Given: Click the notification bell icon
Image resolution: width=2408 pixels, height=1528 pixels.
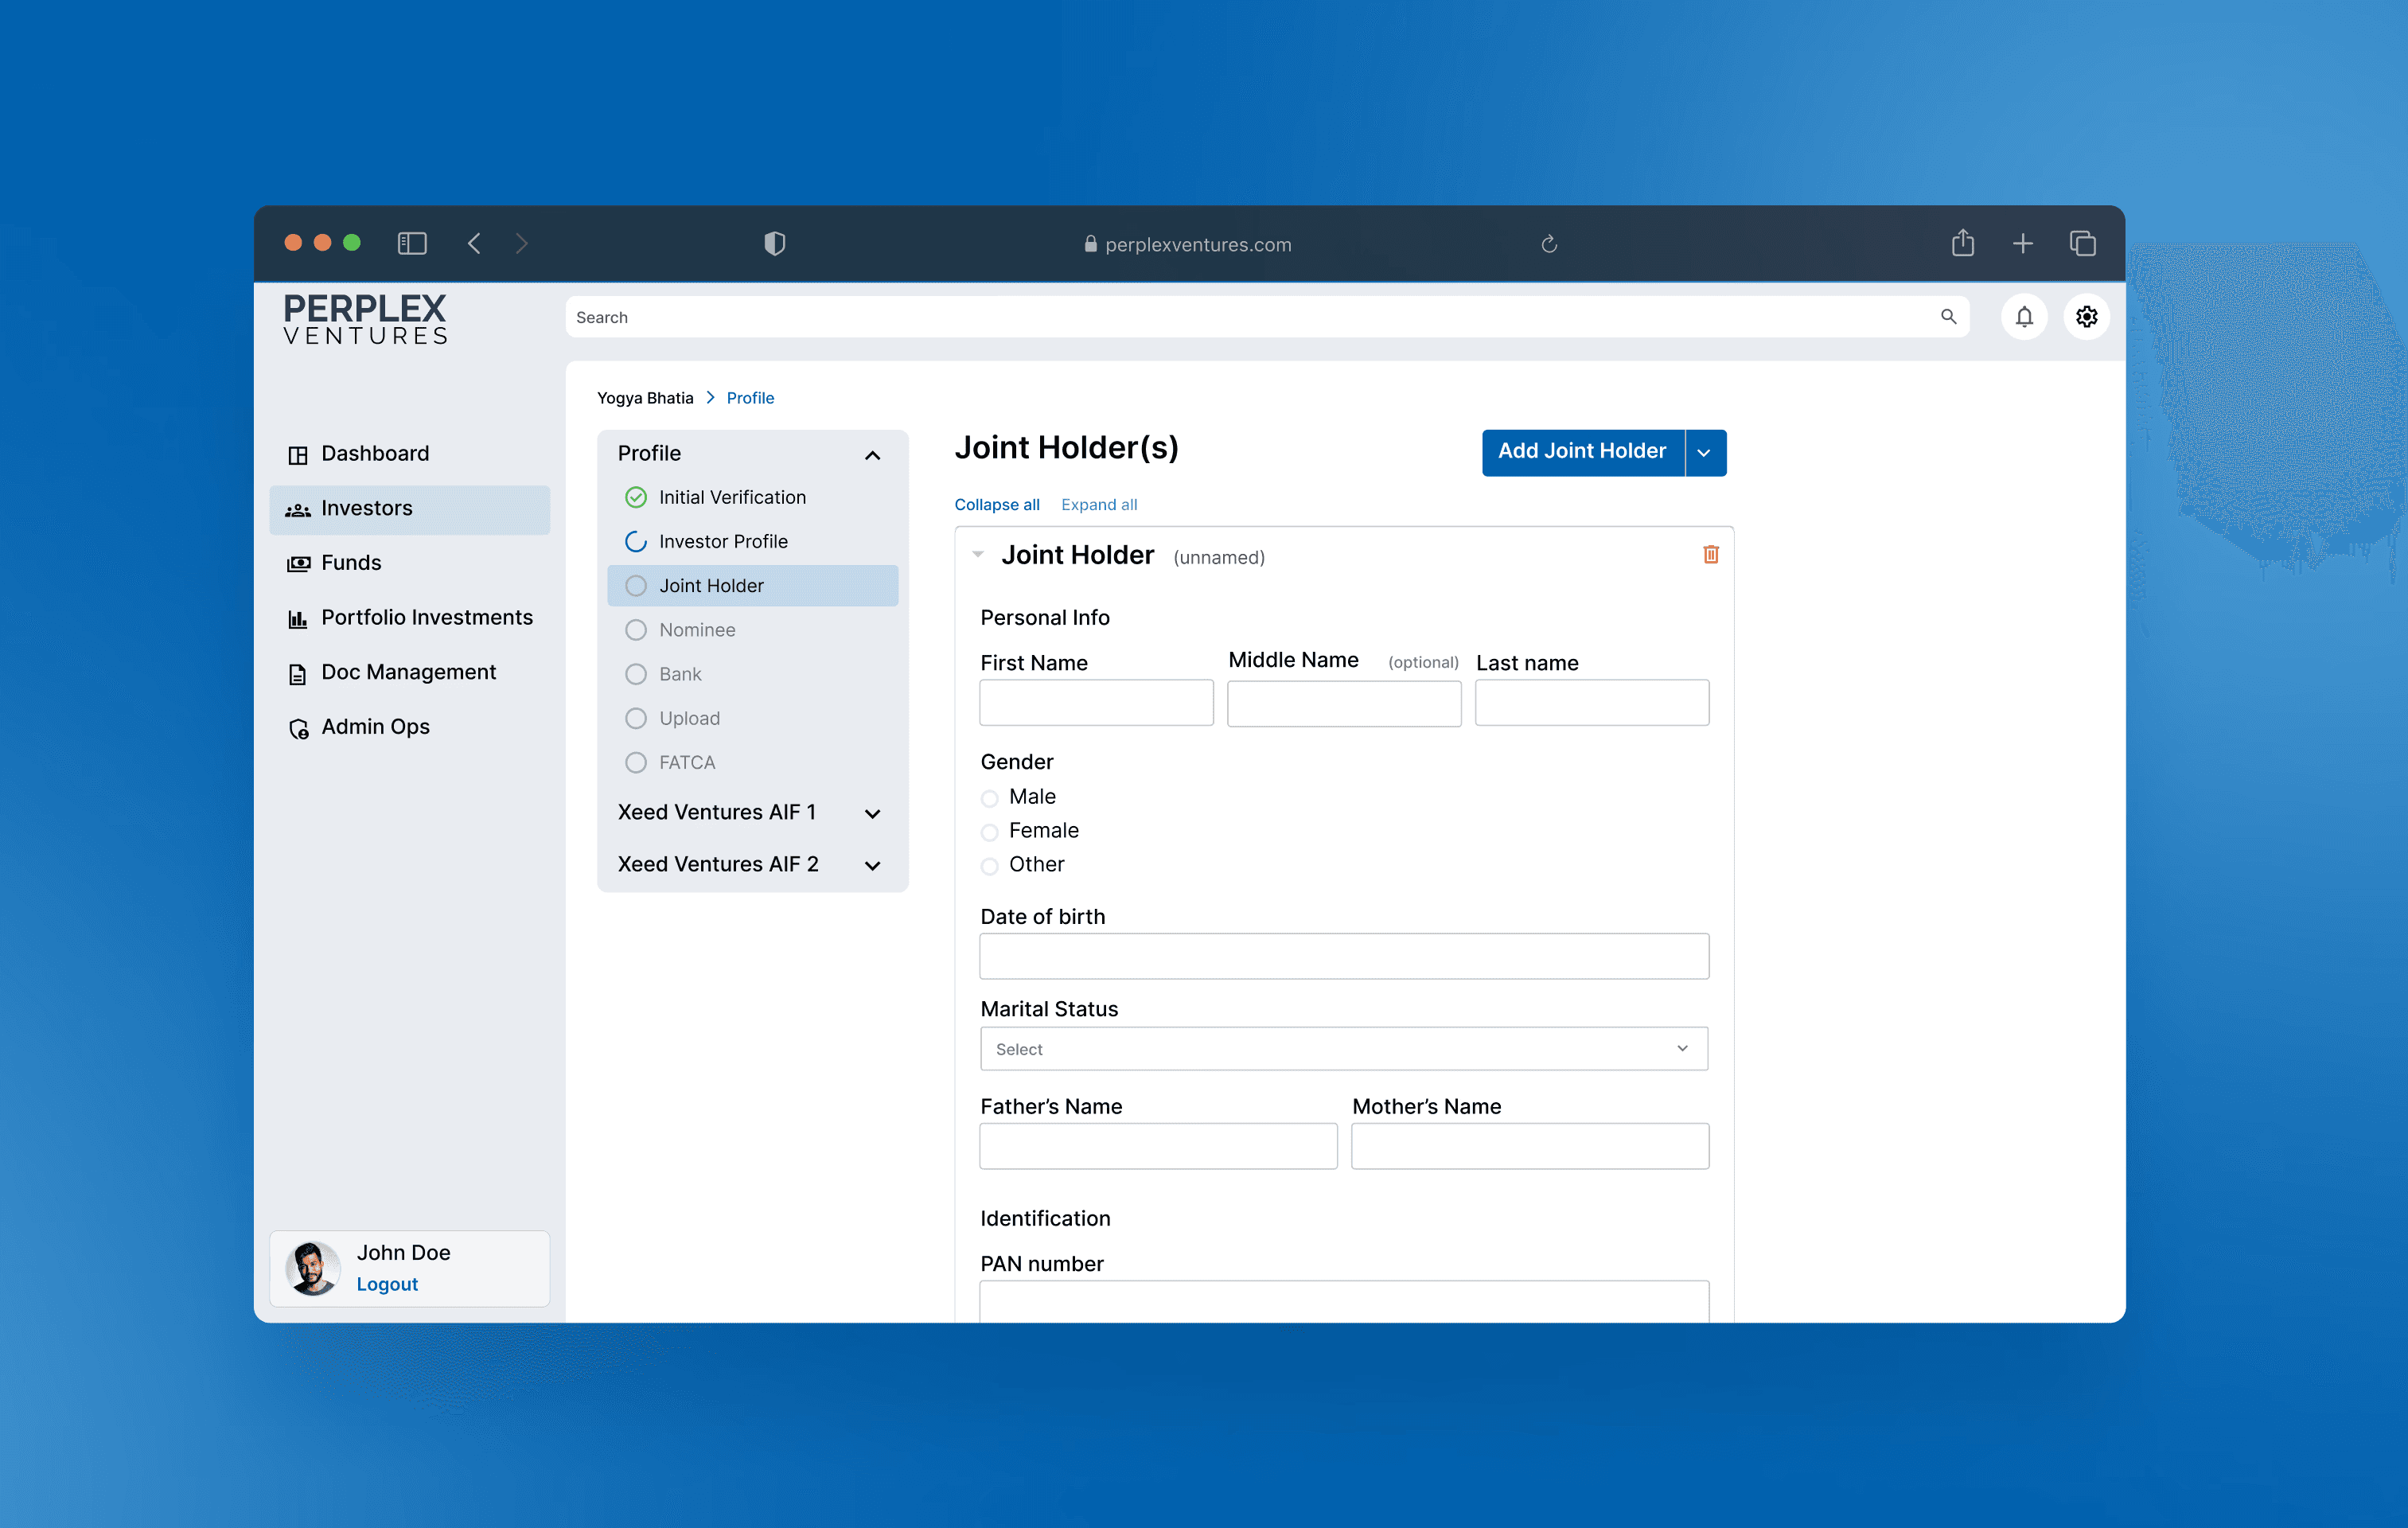Looking at the screenshot, I should (x=2023, y=317).
